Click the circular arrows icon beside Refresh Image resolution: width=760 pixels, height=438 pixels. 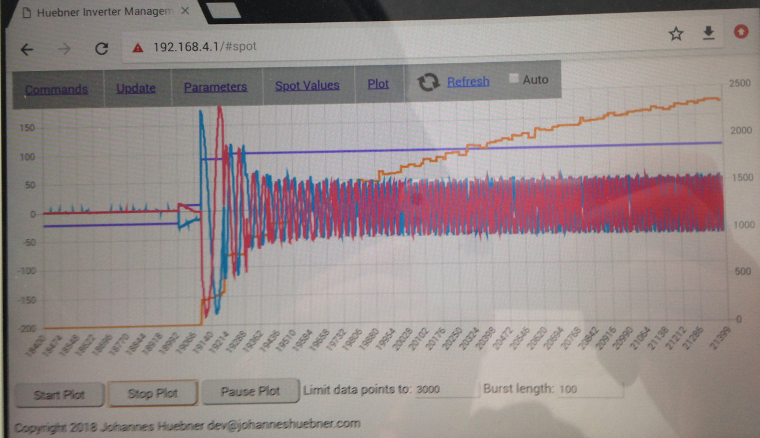(429, 82)
